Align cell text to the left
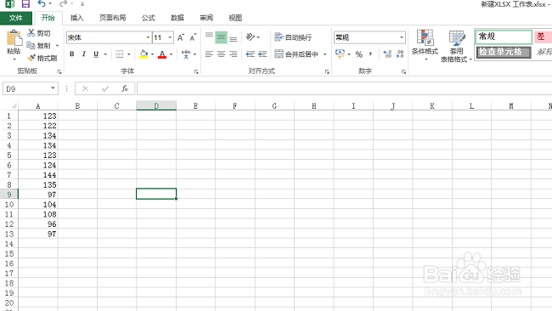Screen dimensions: 552x311 point(209,54)
